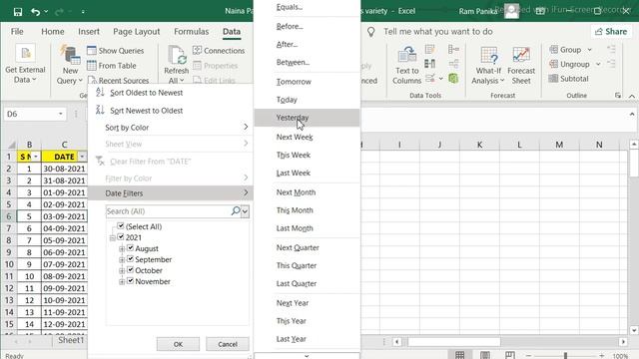Click the Search (All) input field
Viewport: 639px width, 359px height.
(x=169, y=211)
